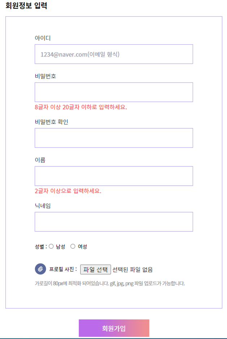227x339 pixels.
Task: Open the 파일 선택 file chooser
Action: (x=95, y=269)
